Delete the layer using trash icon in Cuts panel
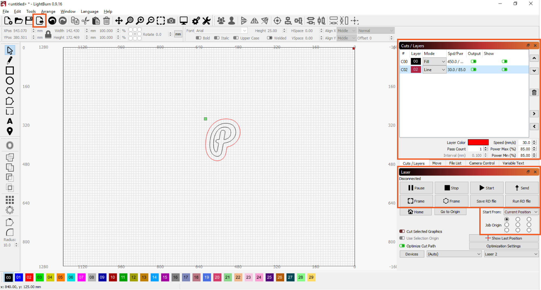Image resolution: width=541 pixels, height=290 pixels. (x=534, y=93)
